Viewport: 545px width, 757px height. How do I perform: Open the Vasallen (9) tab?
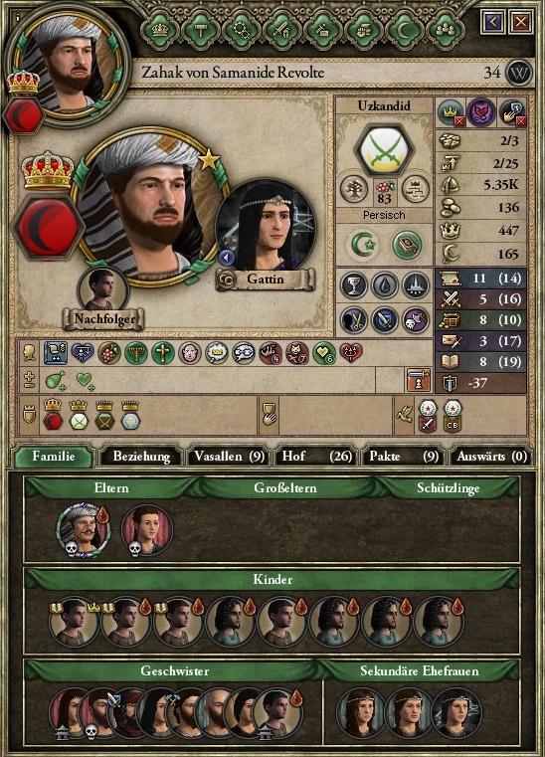click(x=229, y=457)
